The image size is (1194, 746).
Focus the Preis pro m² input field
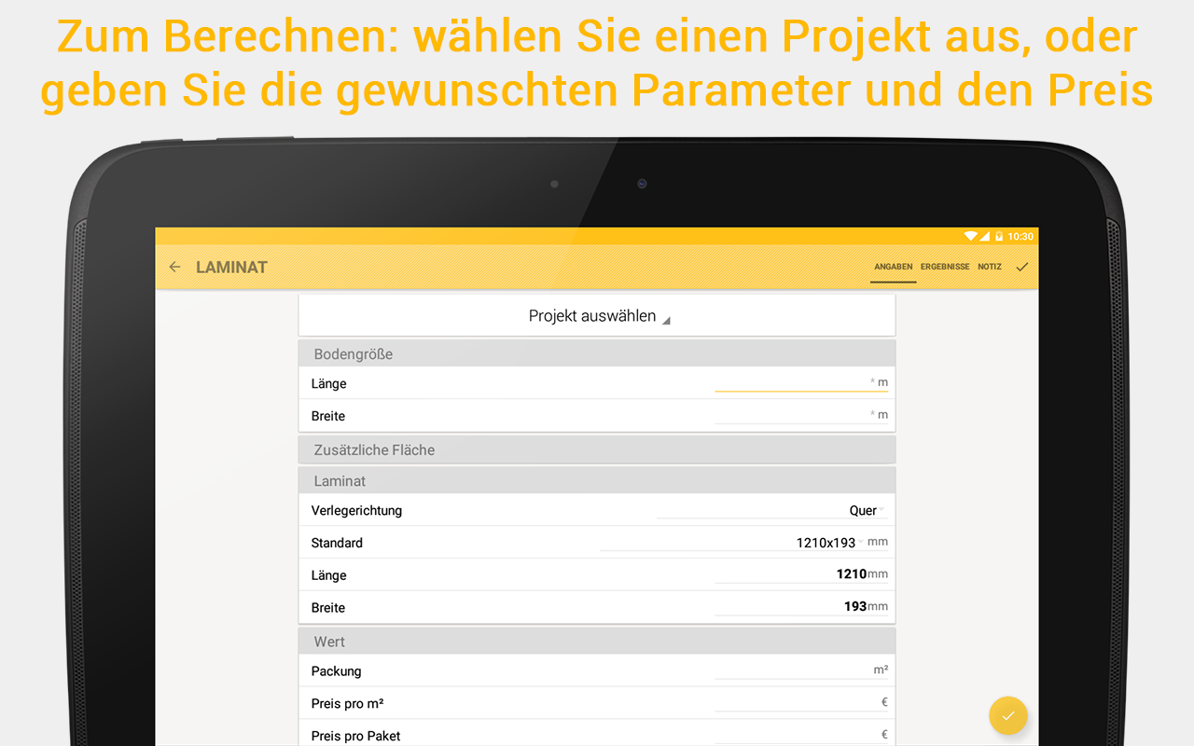click(x=801, y=702)
